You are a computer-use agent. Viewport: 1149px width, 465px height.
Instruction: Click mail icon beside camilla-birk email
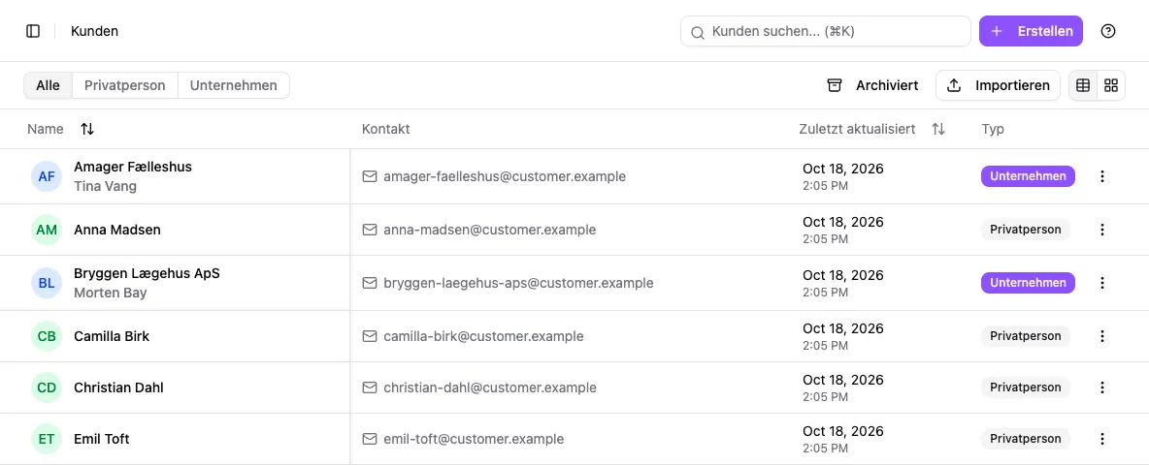(370, 336)
